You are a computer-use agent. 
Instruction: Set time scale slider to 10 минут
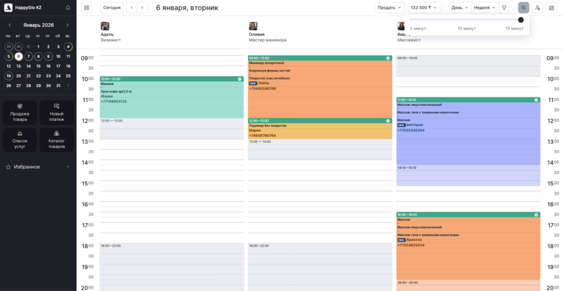pyautogui.click(x=466, y=20)
